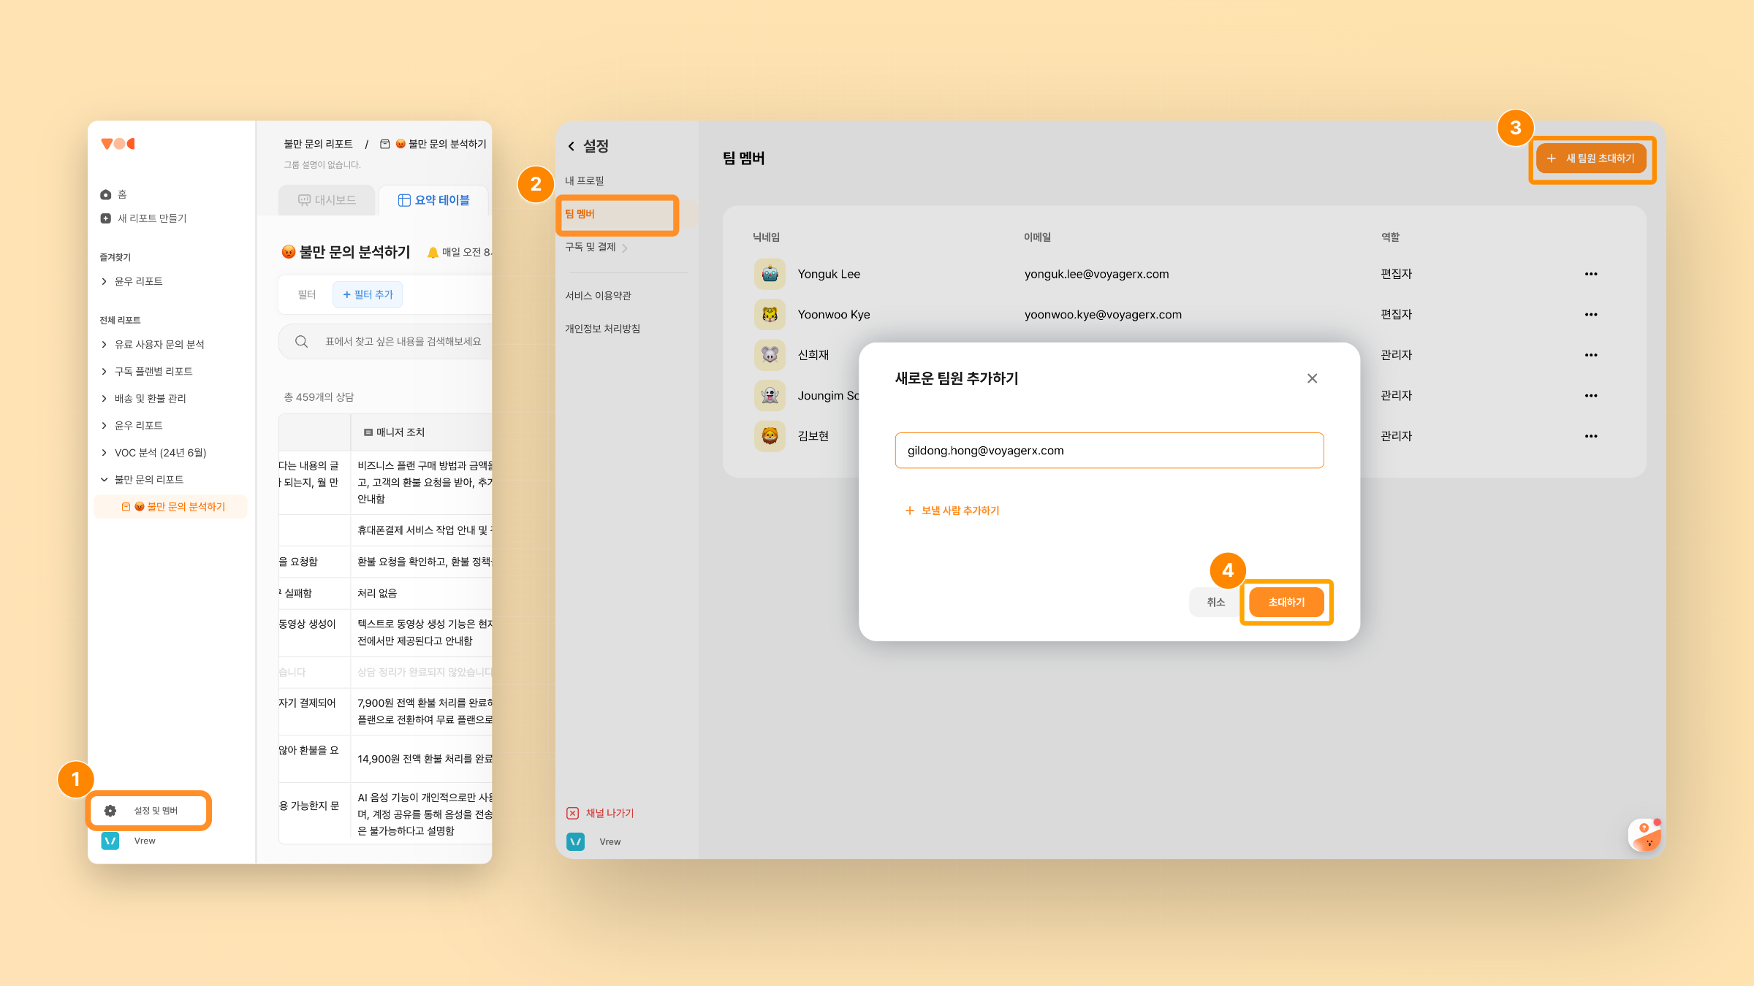Click the 새 팀원 초대하기 button
Screen dimensions: 1754x986
coord(1591,158)
